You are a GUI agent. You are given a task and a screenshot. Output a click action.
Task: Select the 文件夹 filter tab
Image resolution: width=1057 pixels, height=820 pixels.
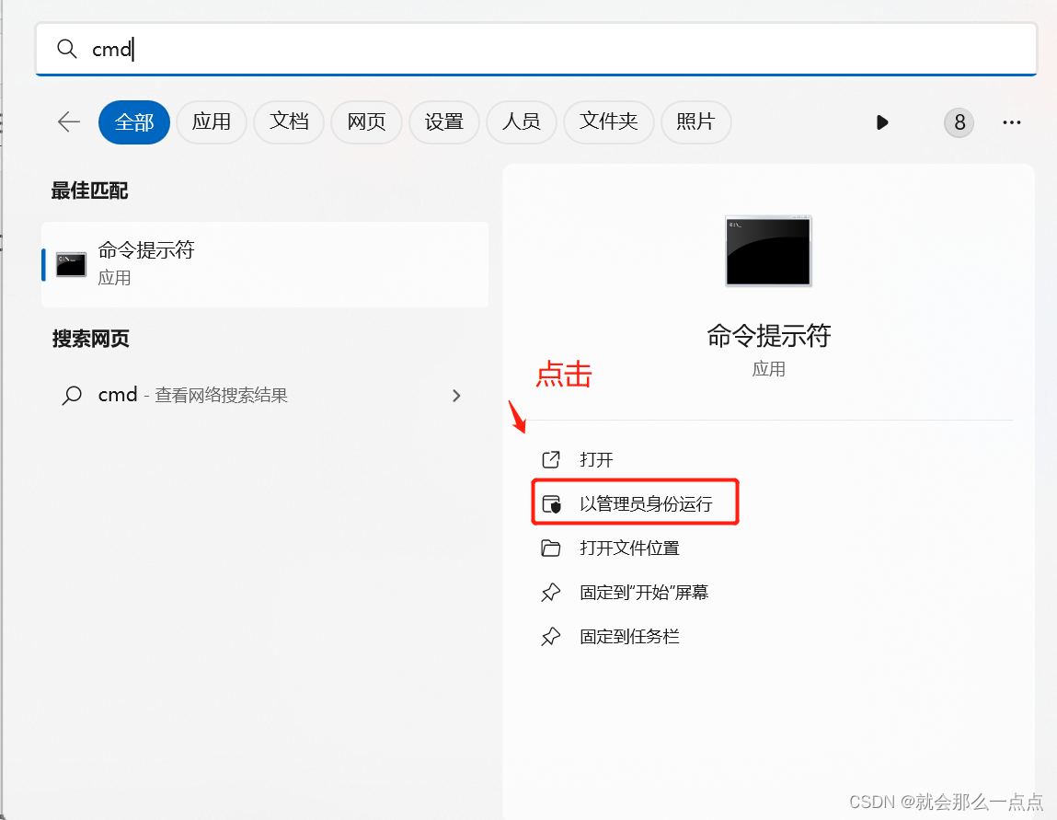point(609,122)
